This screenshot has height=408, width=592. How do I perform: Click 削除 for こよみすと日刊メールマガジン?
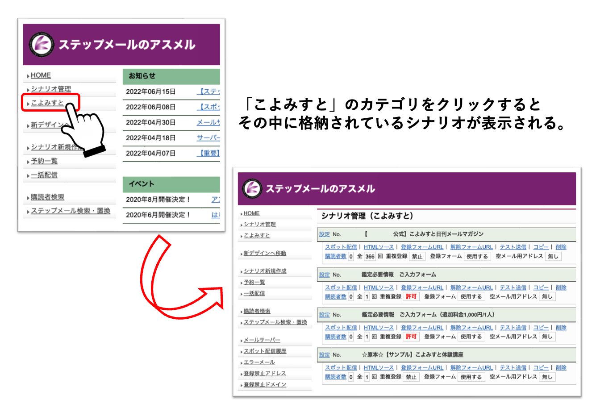coord(561,247)
